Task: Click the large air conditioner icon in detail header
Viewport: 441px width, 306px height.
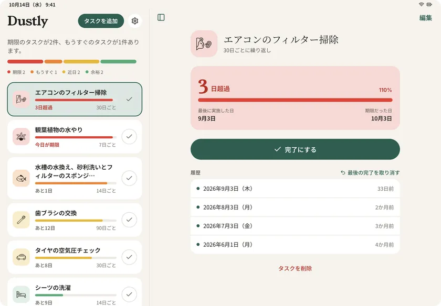Action: point(204,44)
